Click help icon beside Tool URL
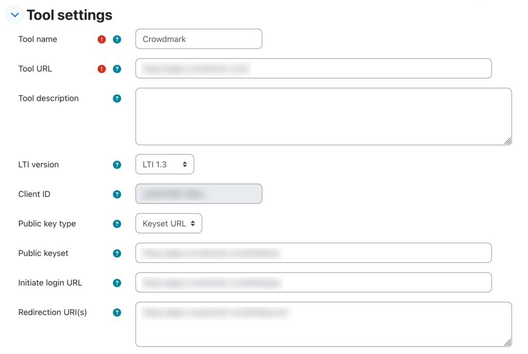This screenshot has width=528, height=354. [117, 69]
